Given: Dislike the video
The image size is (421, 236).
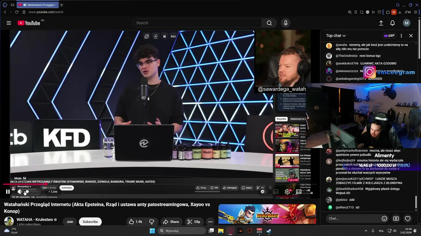Looking at the screenshot, I should point(152,222).
